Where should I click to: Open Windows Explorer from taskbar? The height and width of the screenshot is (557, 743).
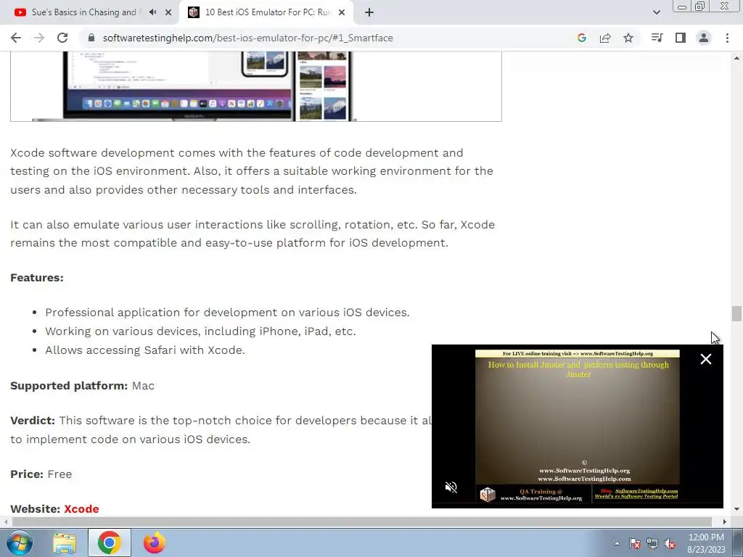[x=65, y=542]
